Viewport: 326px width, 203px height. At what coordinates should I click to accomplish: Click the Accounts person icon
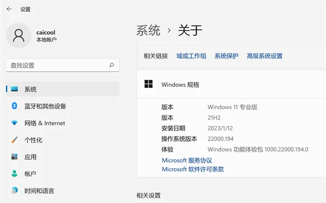[14, 174]
